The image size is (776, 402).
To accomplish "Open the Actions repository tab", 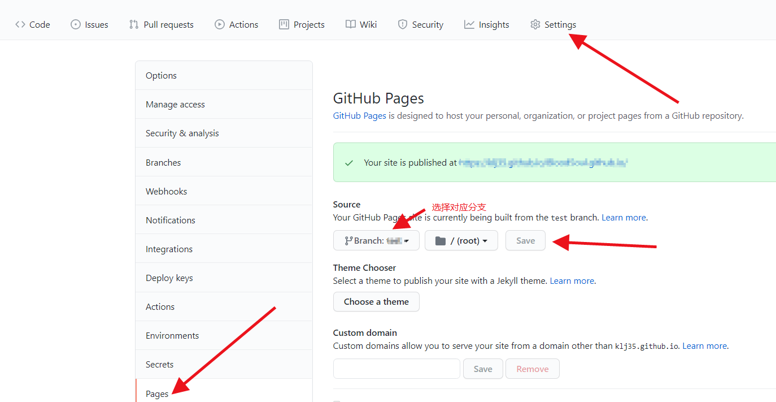I will pos(237,24).
